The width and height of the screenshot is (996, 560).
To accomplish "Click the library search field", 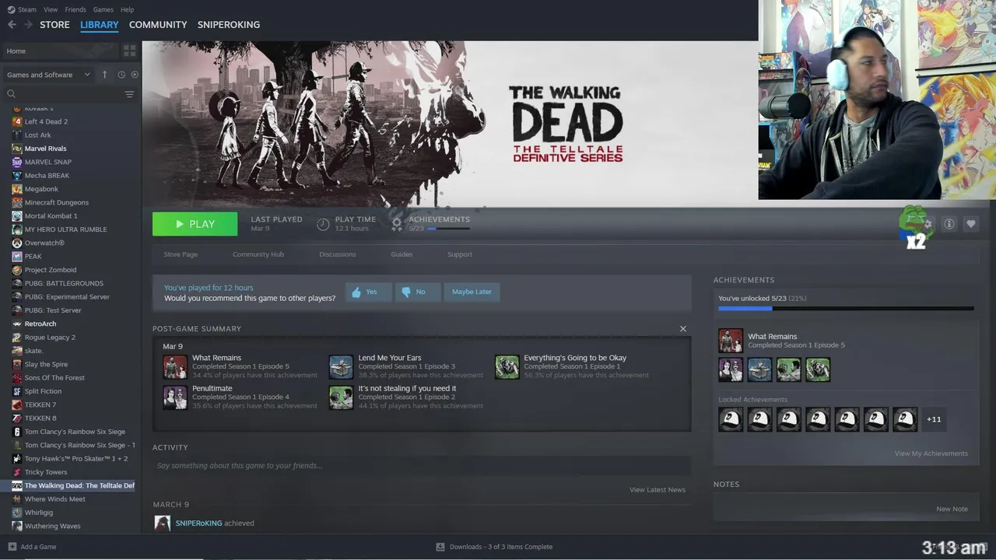I will tap(62, 94).
